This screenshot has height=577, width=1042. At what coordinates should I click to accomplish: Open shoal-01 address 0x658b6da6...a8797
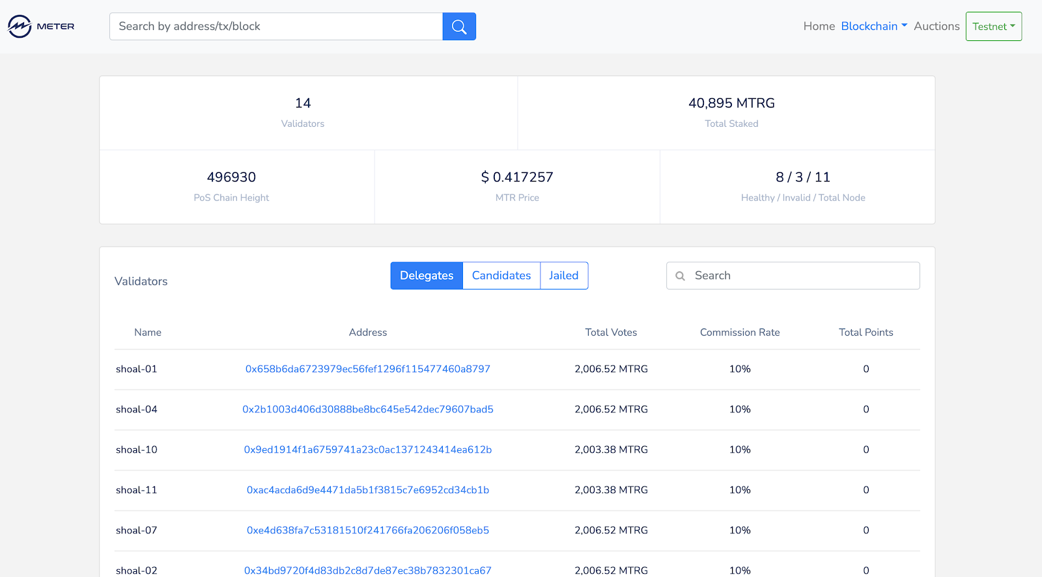click(368, 369)
